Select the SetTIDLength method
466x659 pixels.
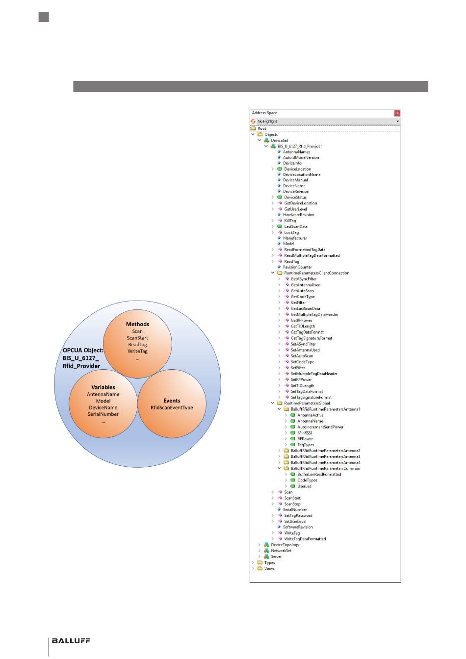303,385
